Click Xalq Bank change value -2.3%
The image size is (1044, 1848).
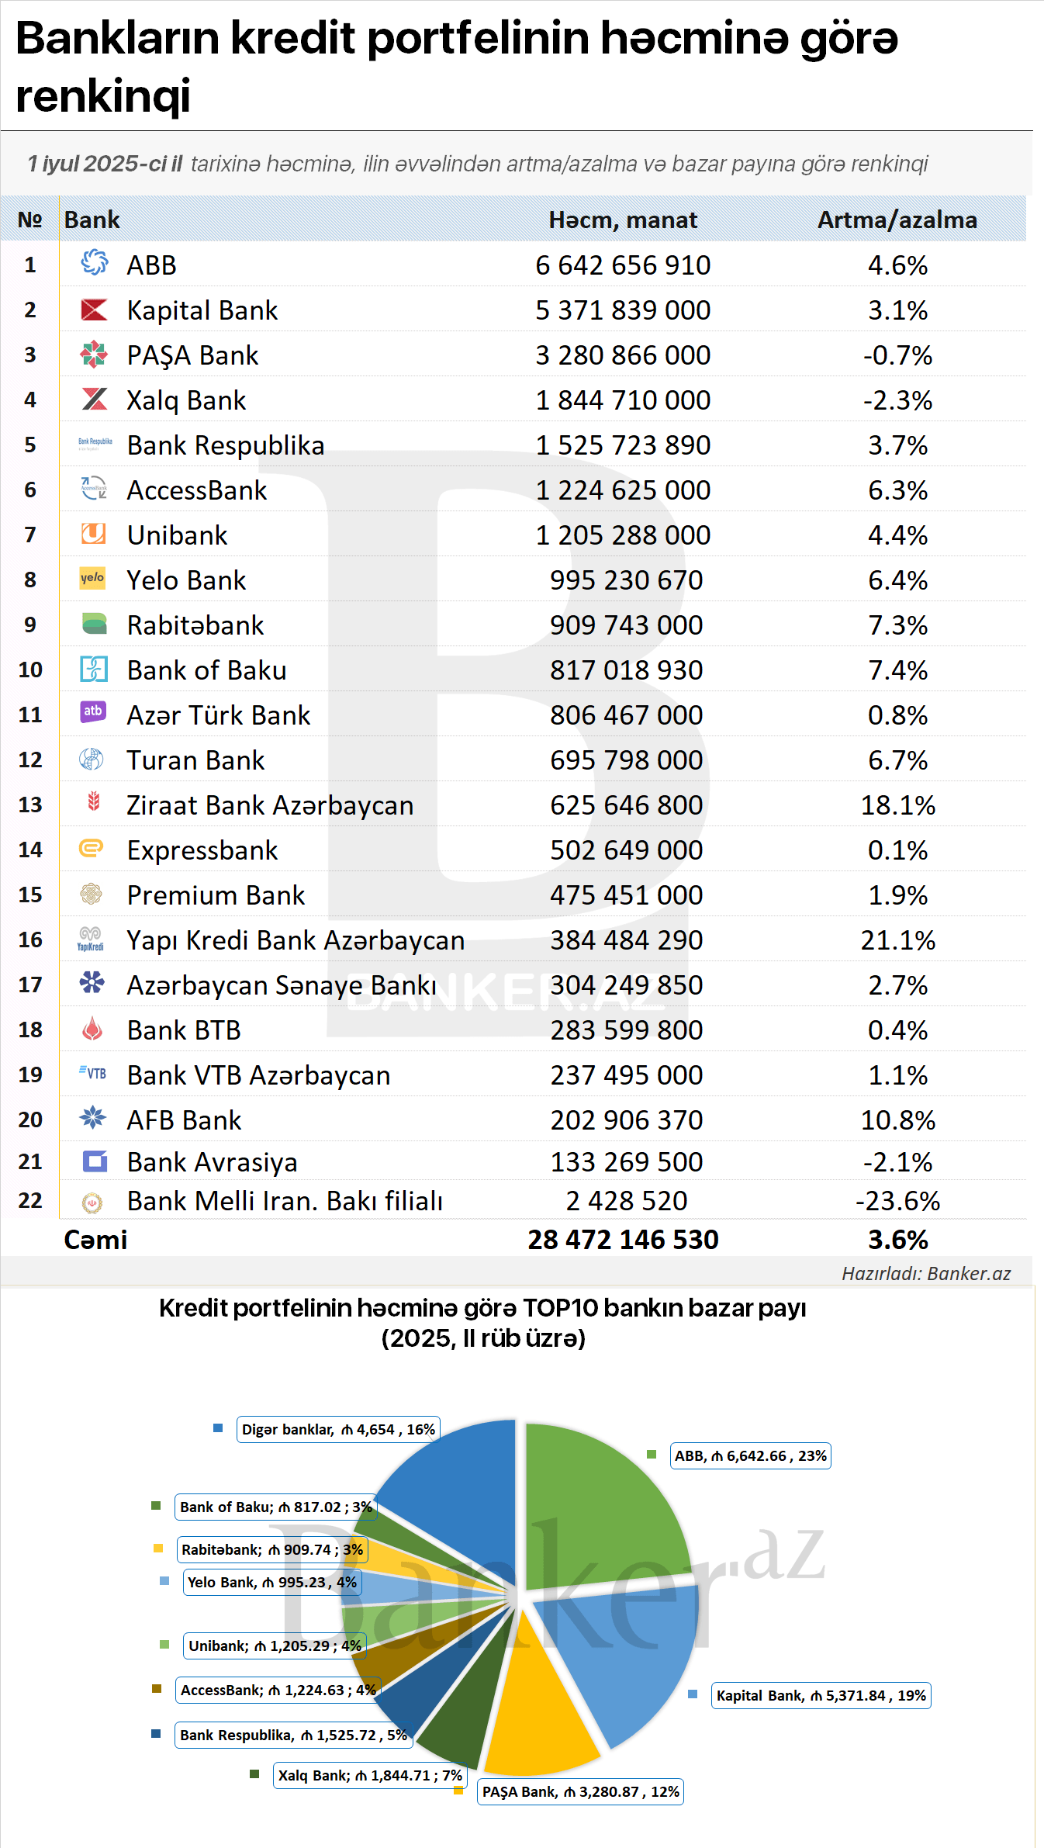click(897, 400)
